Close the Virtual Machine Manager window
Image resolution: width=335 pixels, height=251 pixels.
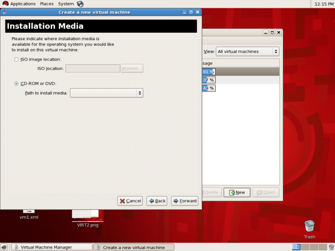278,33
